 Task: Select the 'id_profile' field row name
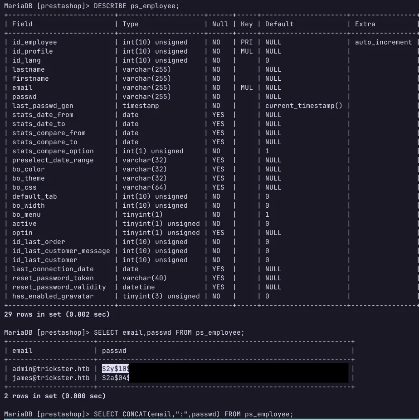pos(32,51)
